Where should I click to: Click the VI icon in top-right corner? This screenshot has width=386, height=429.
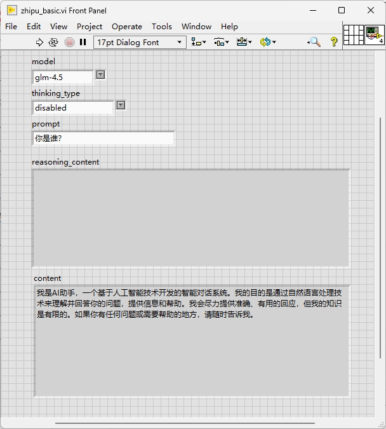pyautogui.click(x=374, y=34)
